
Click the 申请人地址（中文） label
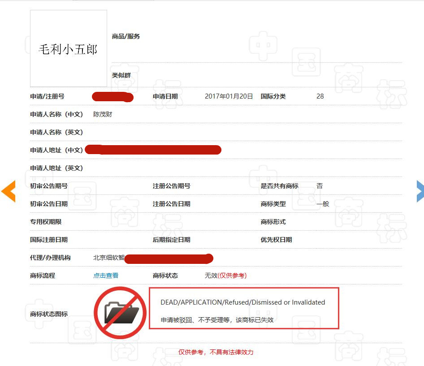click(56, 150)
